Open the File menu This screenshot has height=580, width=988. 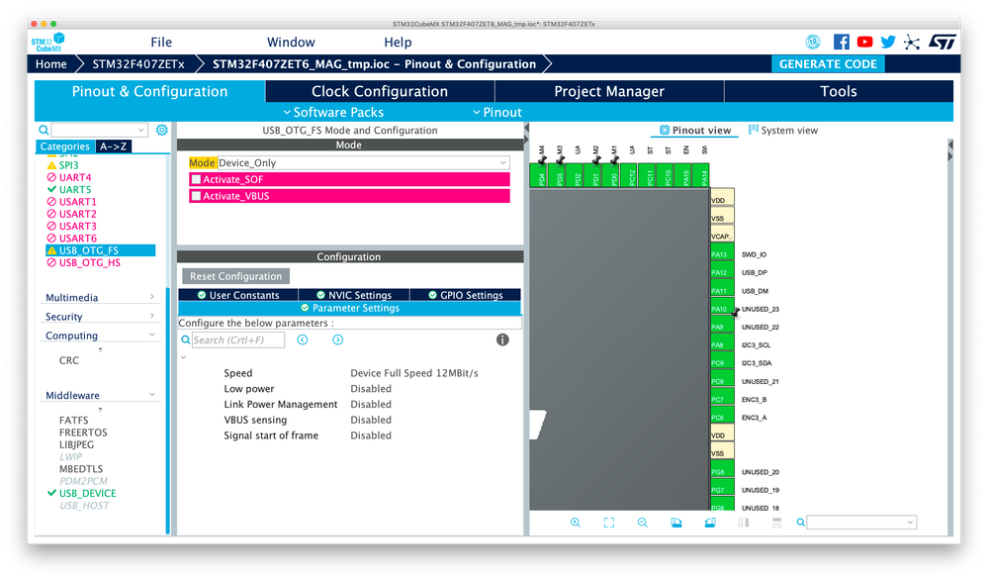(161, 43)
